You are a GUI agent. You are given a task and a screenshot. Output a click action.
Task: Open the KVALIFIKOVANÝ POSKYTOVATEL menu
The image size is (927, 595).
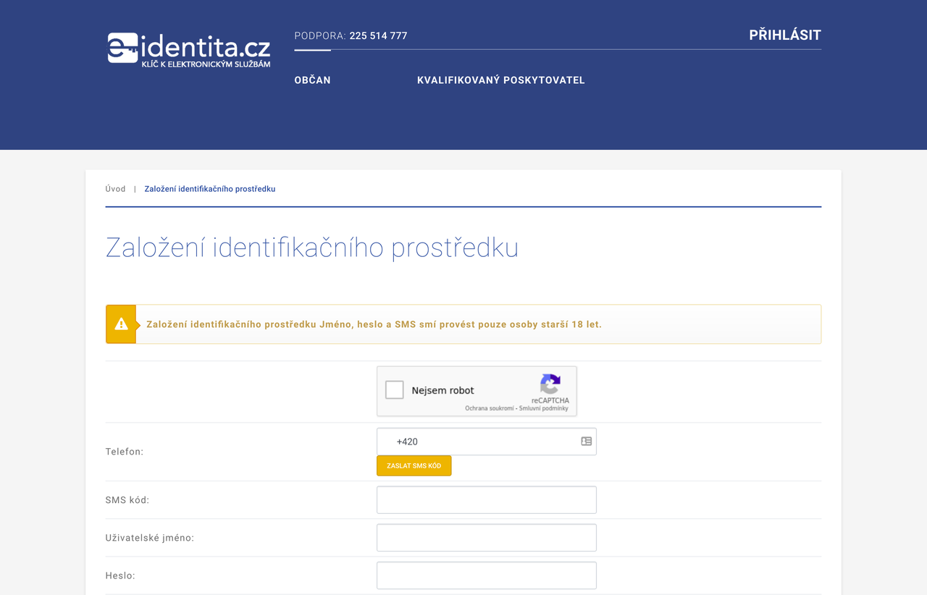500,80
